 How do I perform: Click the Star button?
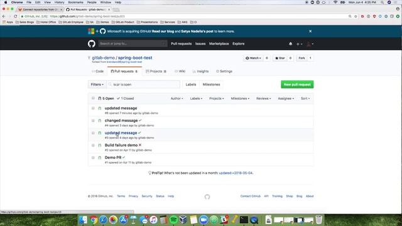pyautogui.click(x=280, y=58)
